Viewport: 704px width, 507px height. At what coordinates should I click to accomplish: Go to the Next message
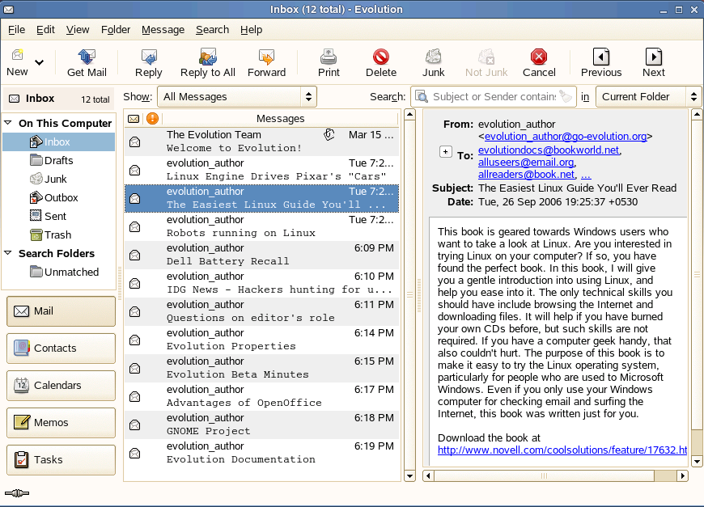pos(654,62)
